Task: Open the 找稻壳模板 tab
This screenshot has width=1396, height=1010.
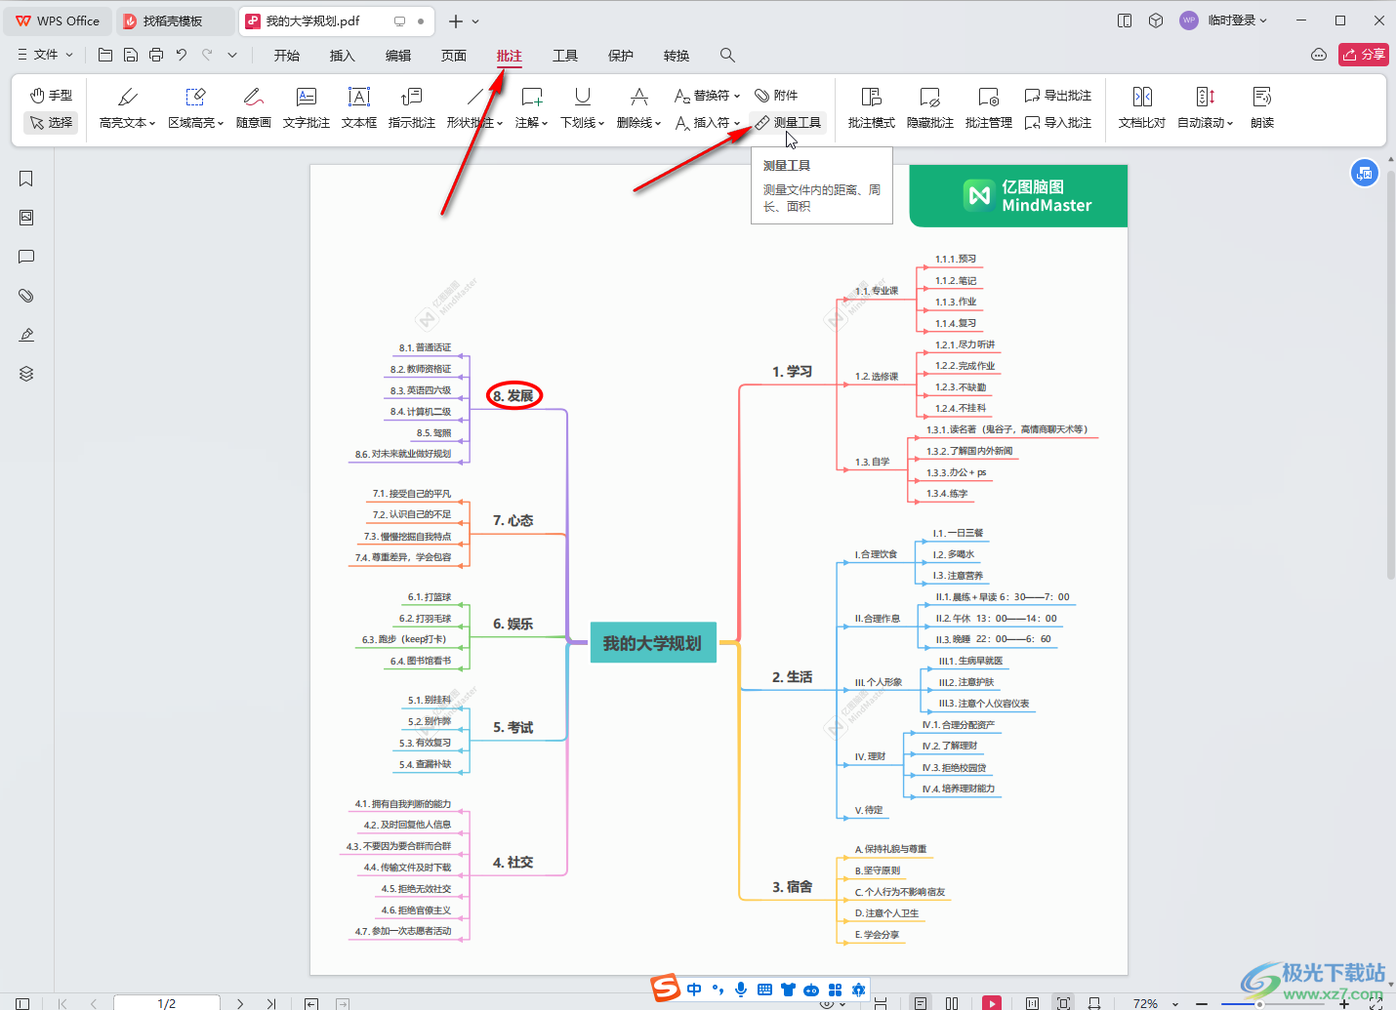Action: click(174, 20)
